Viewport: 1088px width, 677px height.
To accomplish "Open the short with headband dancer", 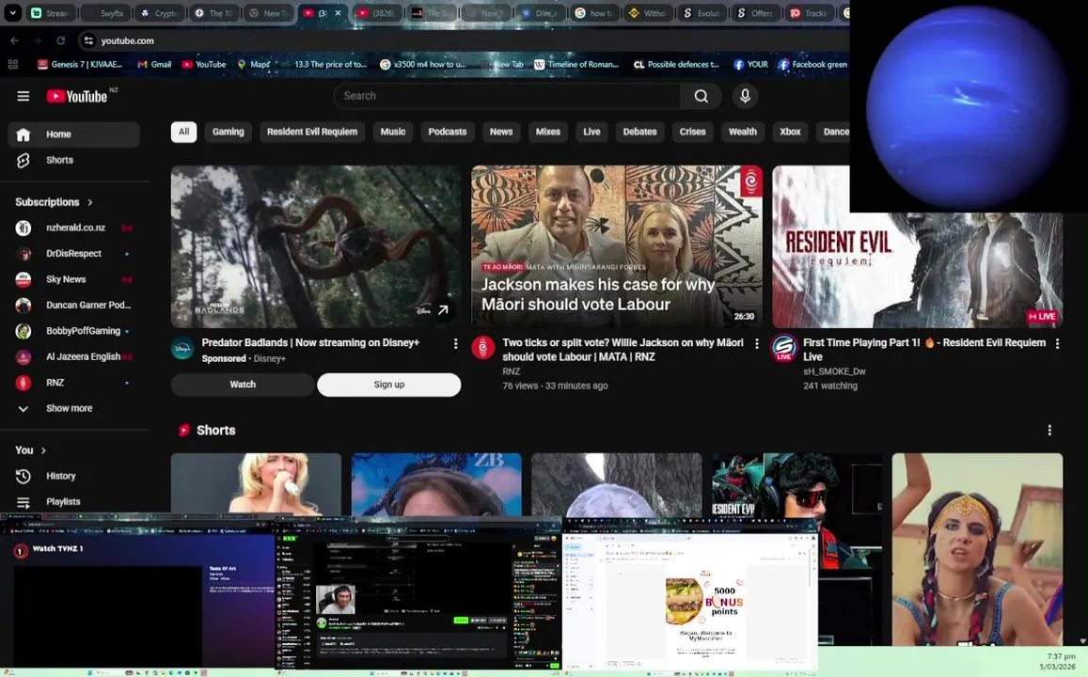I will point(977,549).
